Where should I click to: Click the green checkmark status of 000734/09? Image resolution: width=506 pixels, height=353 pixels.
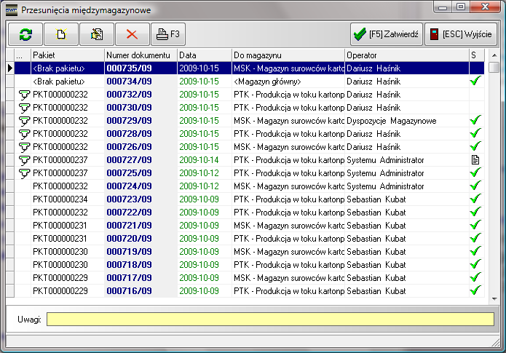click(475, 82)
